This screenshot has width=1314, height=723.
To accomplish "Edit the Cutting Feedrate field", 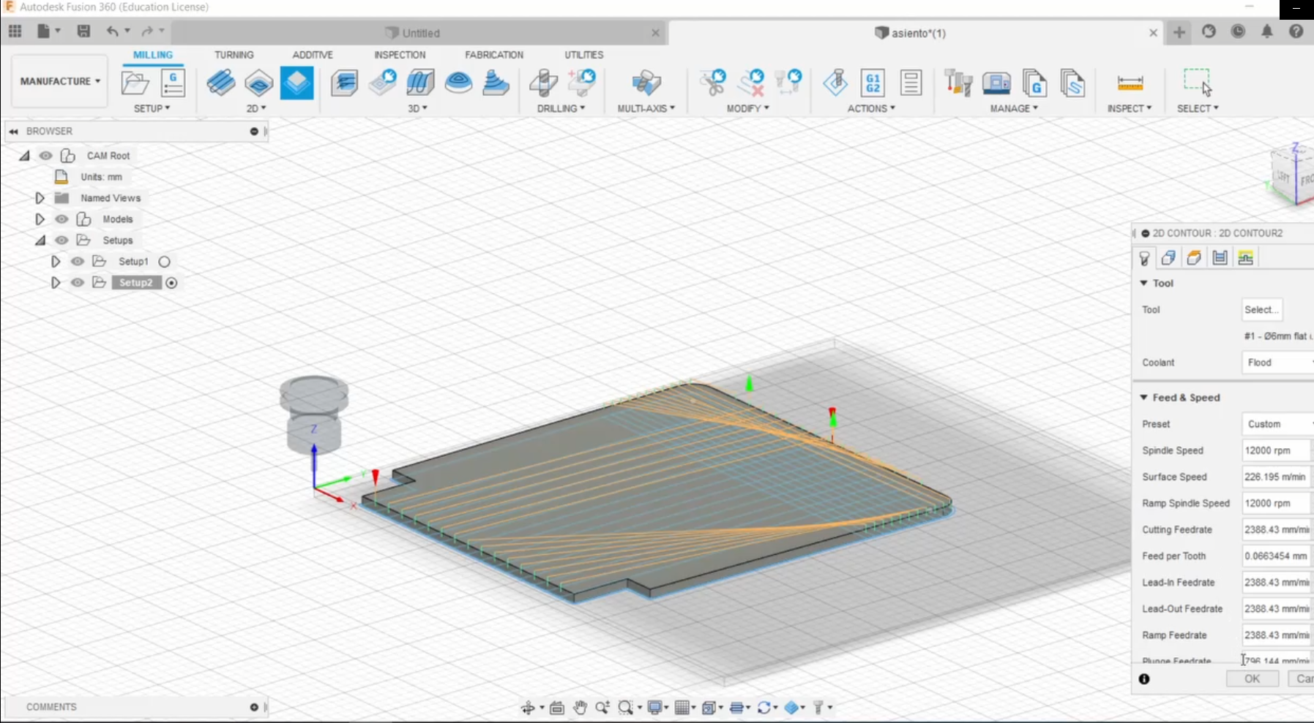I will pos(1276,529).
